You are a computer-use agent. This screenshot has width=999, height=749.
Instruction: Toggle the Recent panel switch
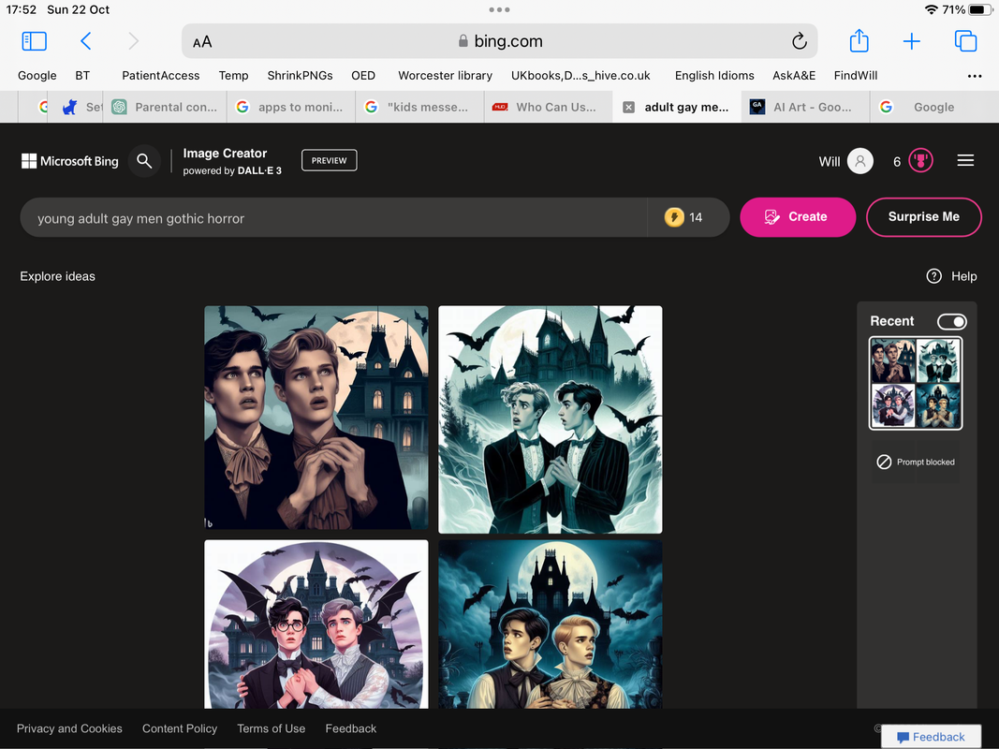coord(951,322)
